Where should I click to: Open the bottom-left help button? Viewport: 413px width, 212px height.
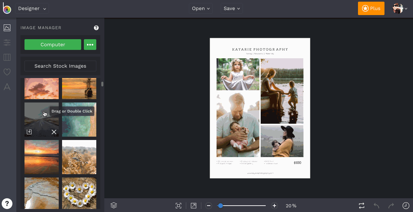coord(7,203)
